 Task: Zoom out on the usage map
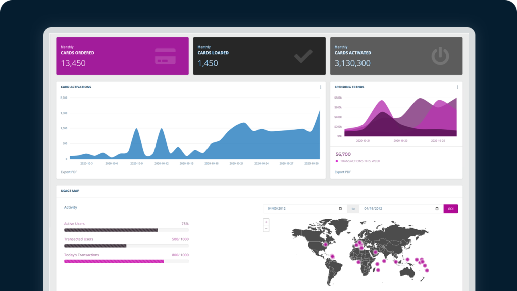266,229
